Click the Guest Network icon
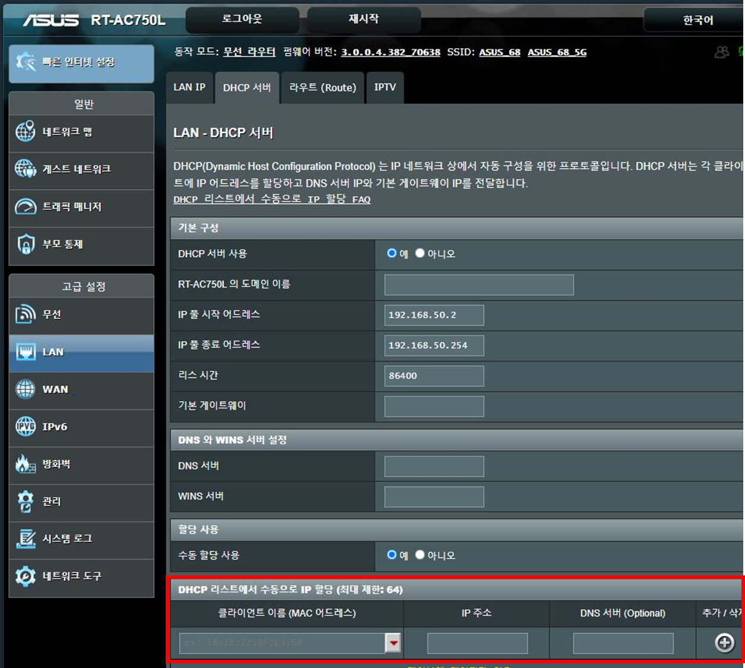 pyautogui.click(x=26, y=169)
